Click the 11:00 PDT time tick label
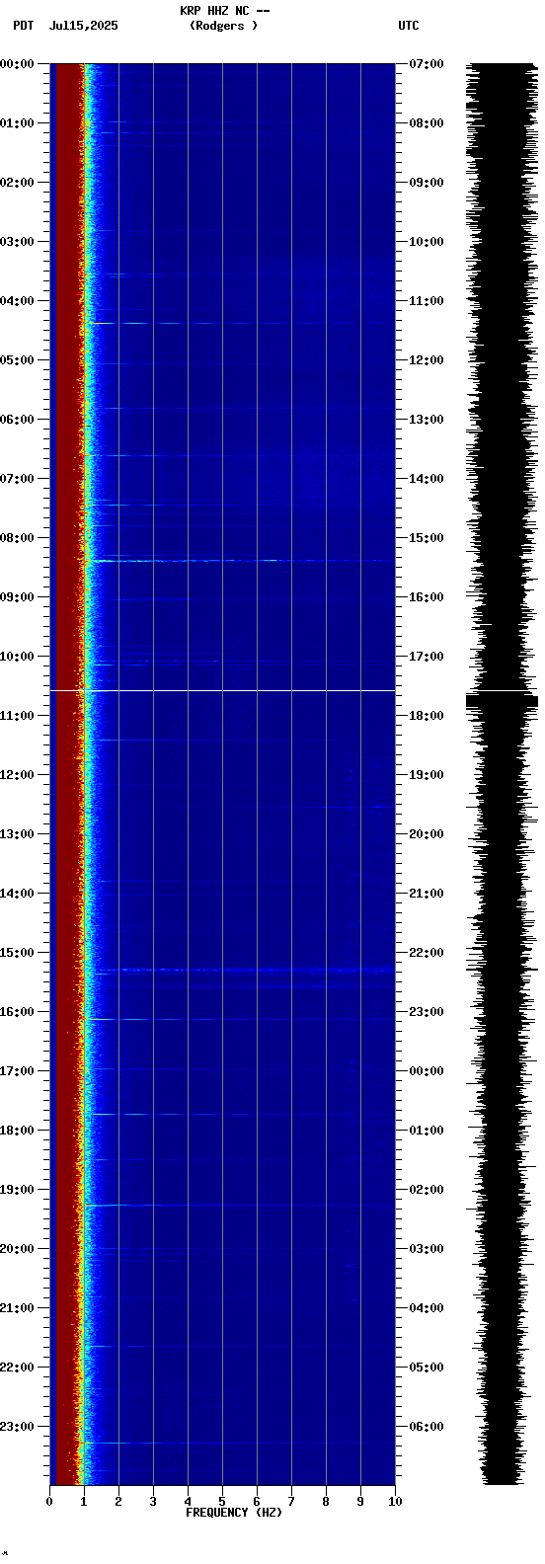Viewport: 545px width, 1564px height. [17, 716]
